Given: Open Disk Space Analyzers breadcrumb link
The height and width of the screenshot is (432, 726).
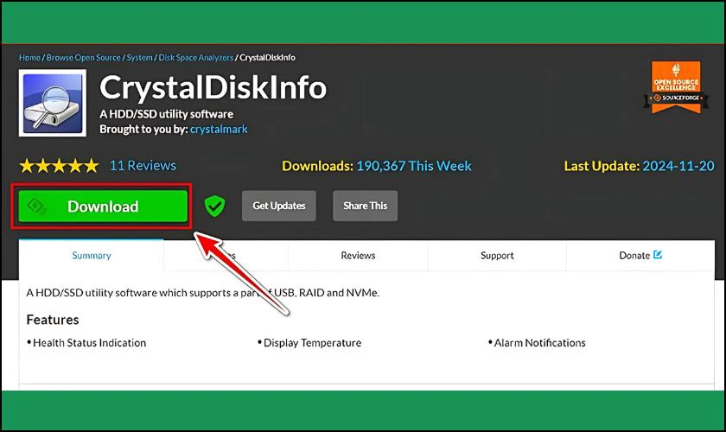Looking at the screenshot, I should click(196, 57).
